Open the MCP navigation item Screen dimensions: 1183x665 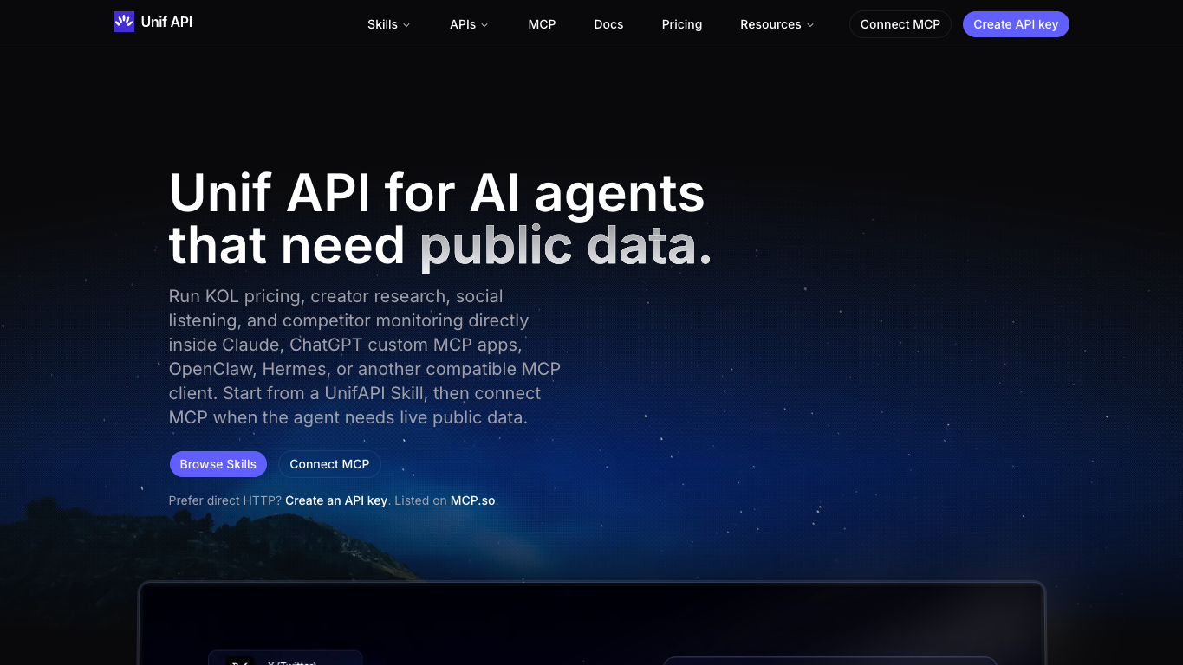tap(542, 24)
